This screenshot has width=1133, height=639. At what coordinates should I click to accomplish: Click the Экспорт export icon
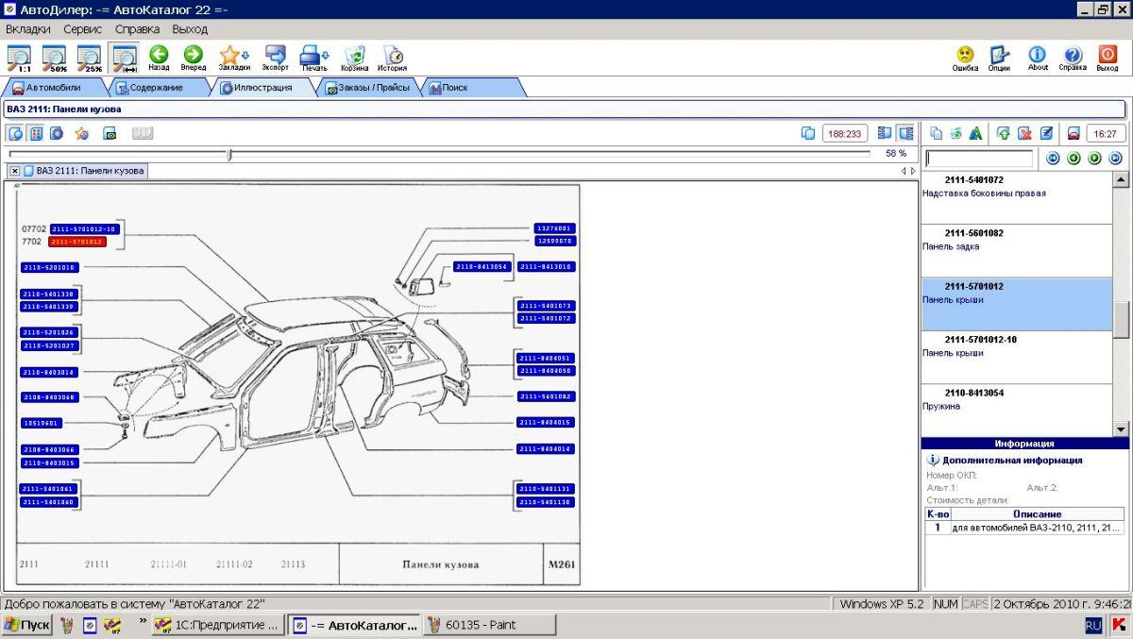point(276,58)
